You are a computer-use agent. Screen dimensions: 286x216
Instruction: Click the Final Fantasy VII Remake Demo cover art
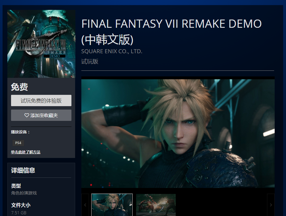(x=41, y=44)
